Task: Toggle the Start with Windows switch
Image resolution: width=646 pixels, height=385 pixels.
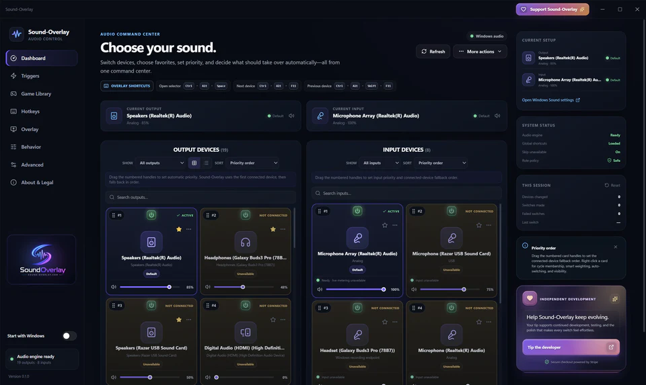Action: [x=69, y=336]
